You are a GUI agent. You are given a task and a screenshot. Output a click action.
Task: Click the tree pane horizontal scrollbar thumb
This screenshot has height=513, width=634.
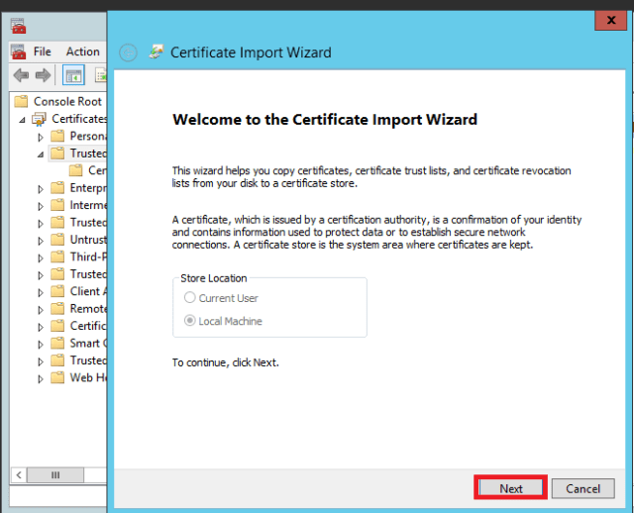tap(56, 475)
